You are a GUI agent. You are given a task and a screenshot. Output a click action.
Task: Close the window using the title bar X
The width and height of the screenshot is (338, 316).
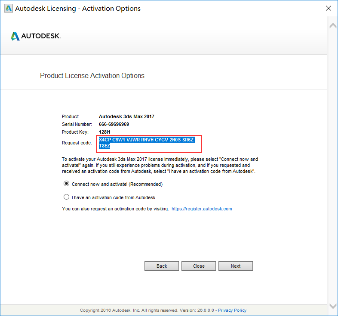[x=328, y=8]
